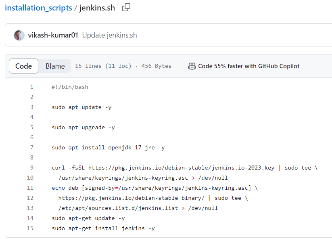Click 'sudo apt update -y' code line
Viewport: 332px width, 239px height.
pos(81,107)
